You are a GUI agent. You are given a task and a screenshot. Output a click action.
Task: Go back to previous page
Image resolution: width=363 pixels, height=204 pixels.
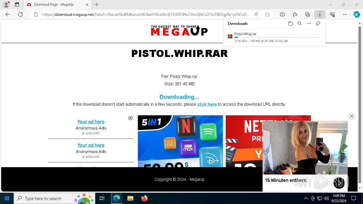point(8,14)
